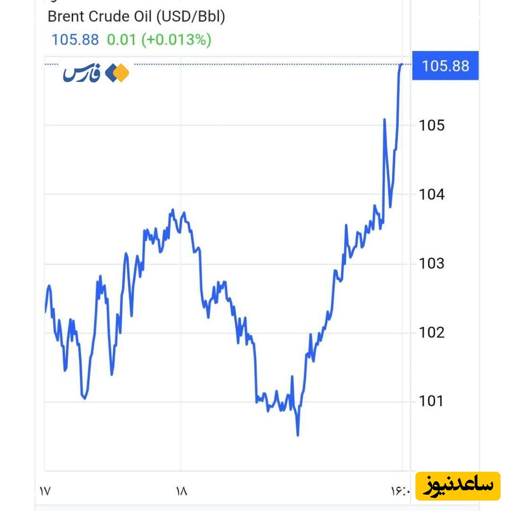
Task: Click the ۱۸ date label on time axis
Action: [181, 491]
